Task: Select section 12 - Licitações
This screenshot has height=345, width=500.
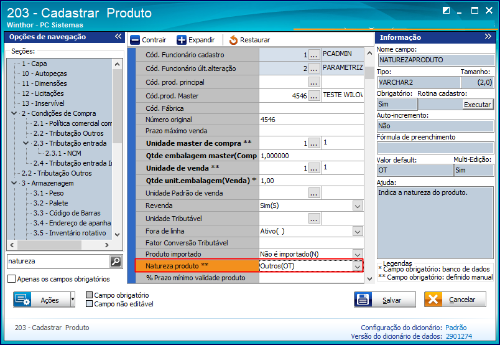Action: point(43,93)
